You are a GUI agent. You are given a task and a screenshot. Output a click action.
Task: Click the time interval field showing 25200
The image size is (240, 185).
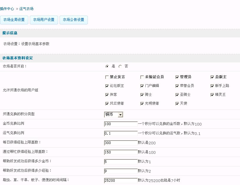(121, 180)
